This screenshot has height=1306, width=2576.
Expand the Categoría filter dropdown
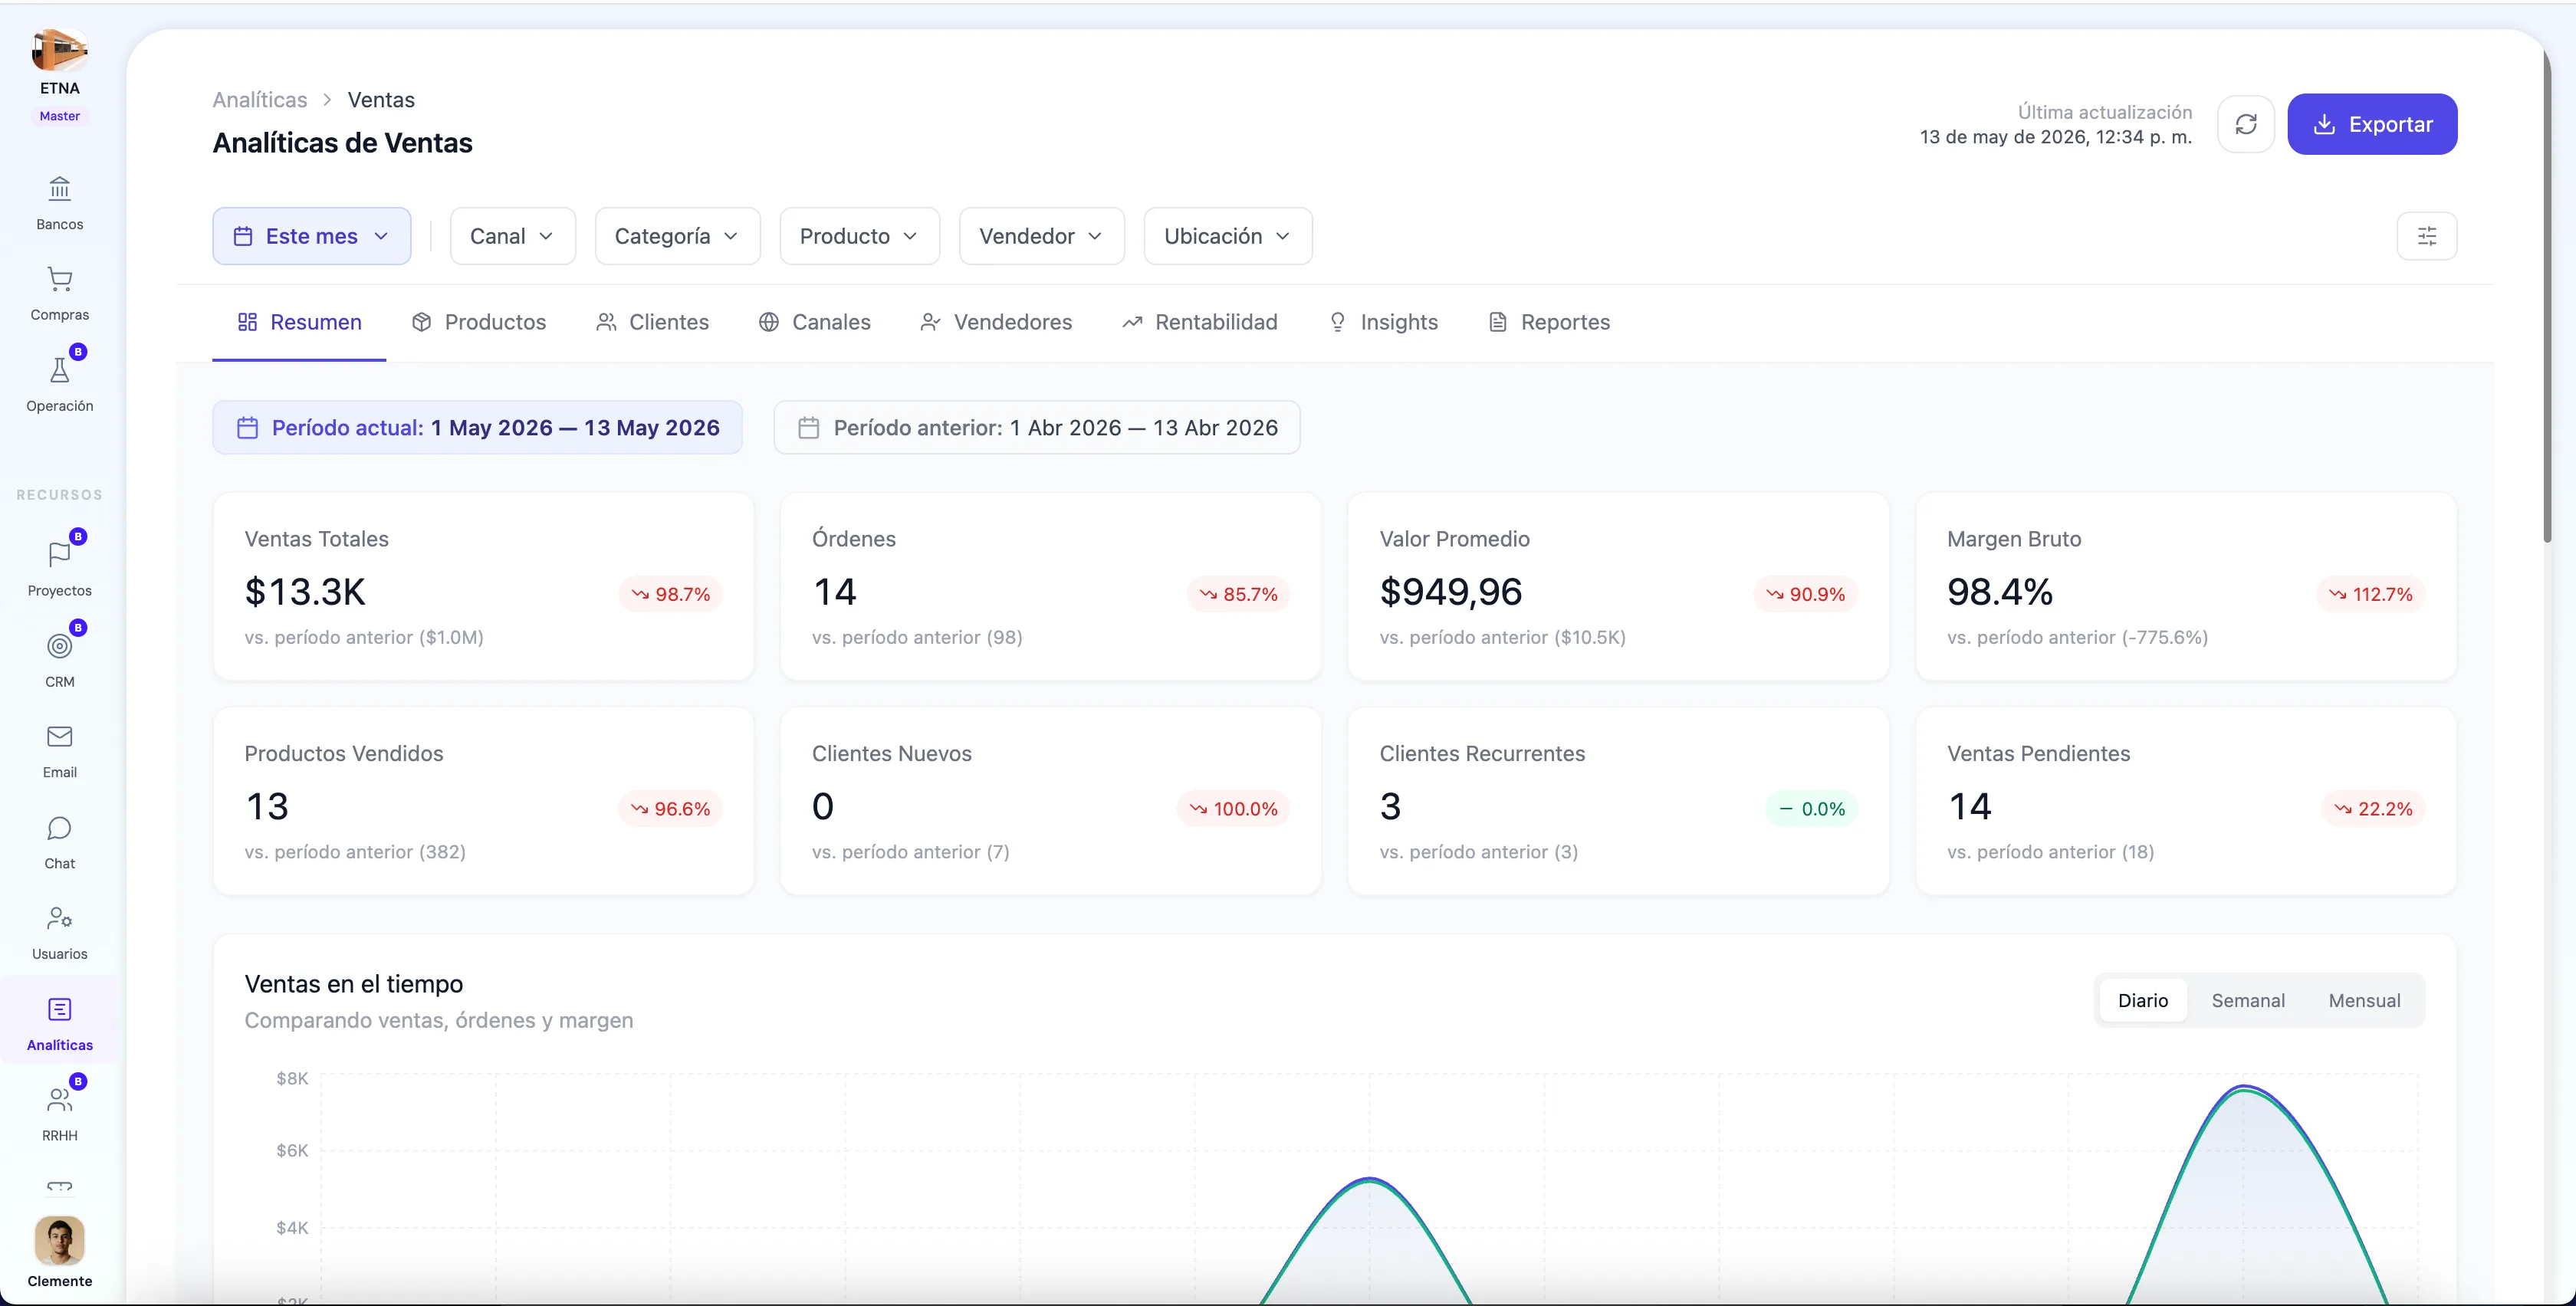coord(678,236)
